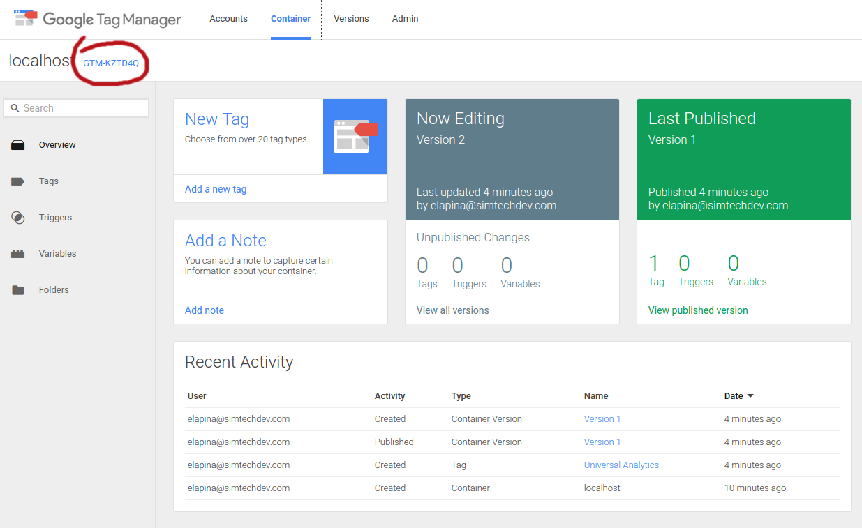Click the Name column header
The image size is (862, 528).
(596, 396)
